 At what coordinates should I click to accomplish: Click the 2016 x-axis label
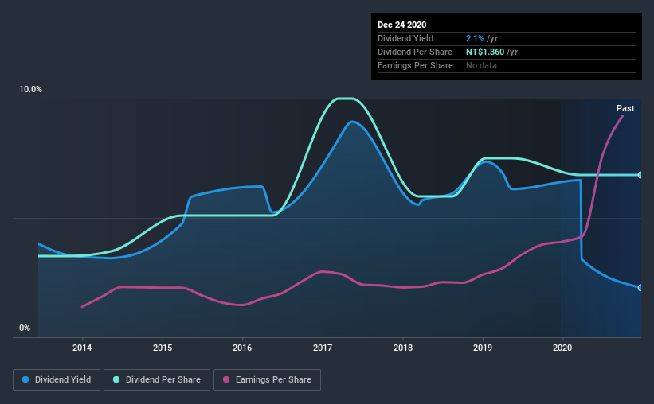click(242, 348)
